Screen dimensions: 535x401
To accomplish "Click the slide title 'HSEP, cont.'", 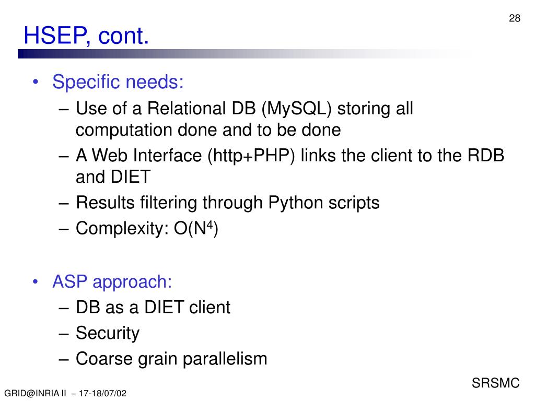I will click(x=86, y=36).
